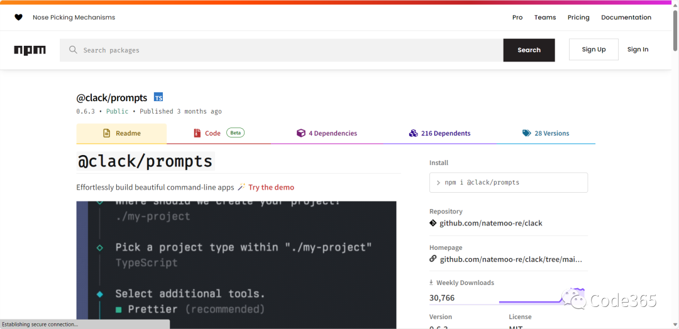
Task: Open the truncated homepage tree/mai… link
Action: 511,259
